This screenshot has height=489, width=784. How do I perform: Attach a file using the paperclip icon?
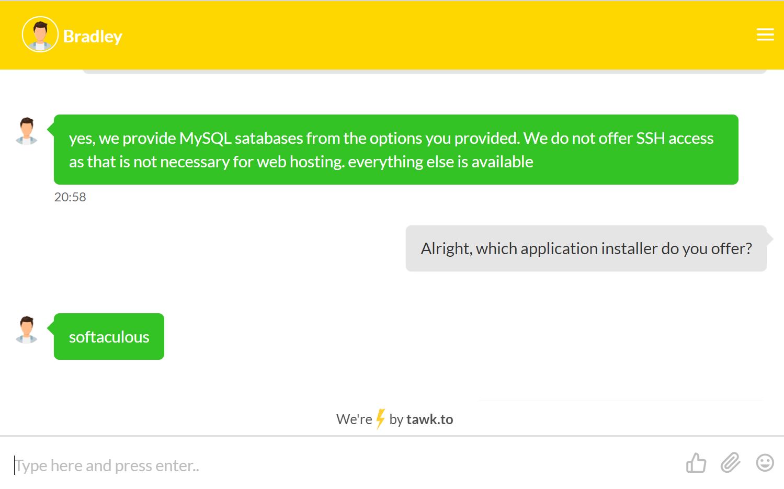731,463
